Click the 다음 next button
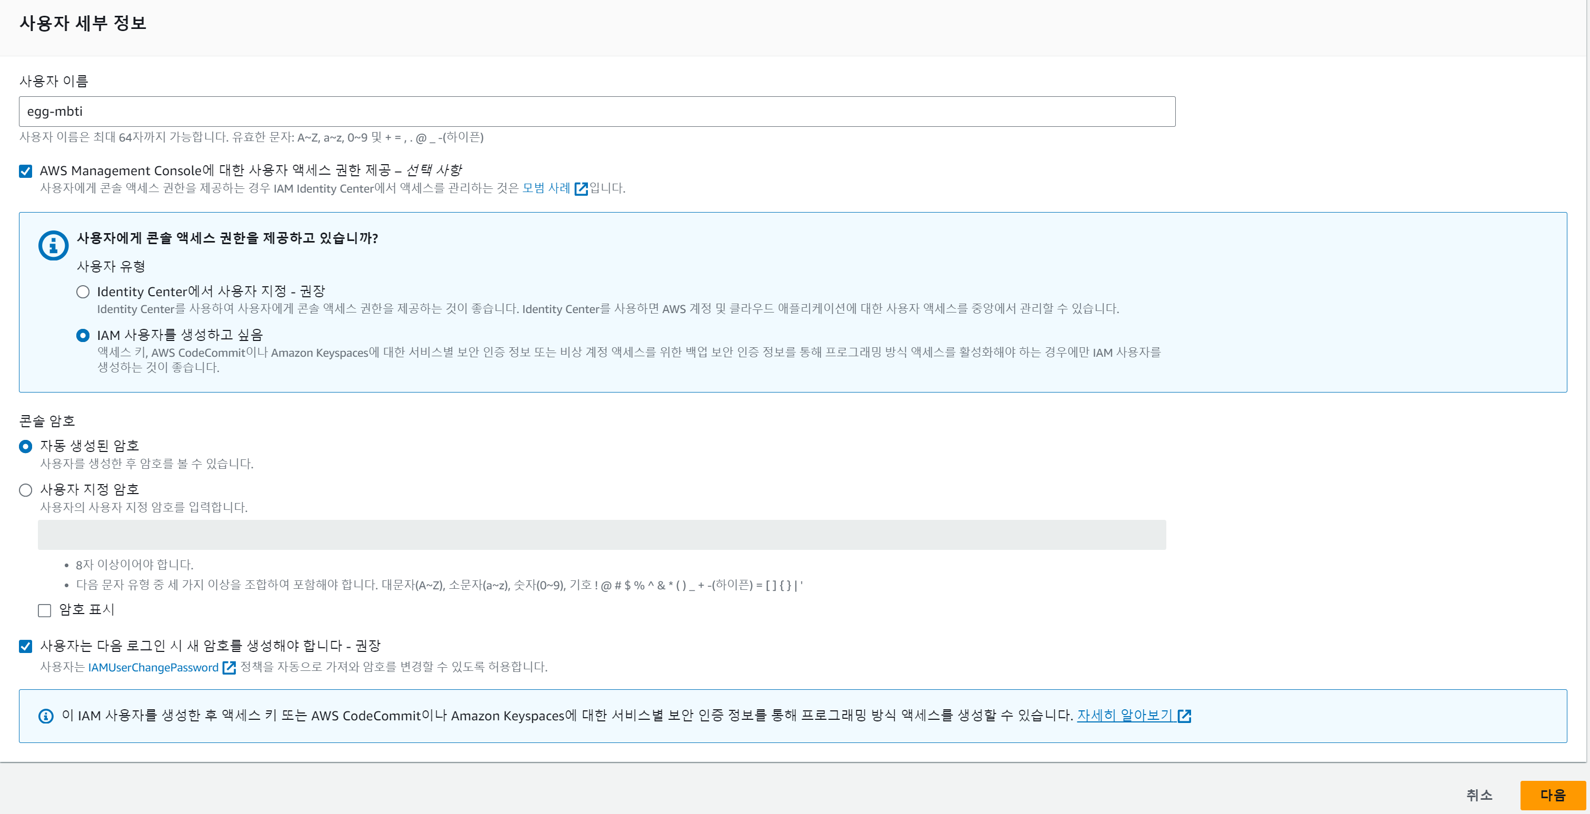The image size is (1590, 814). click(x=1553, y=795)
